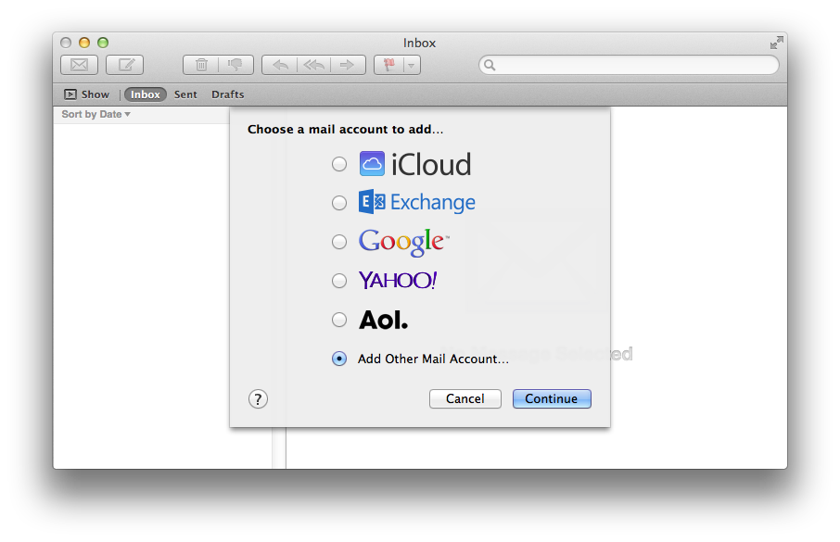Click the Google logo
The image size is (840, 542).
(404, 242)
